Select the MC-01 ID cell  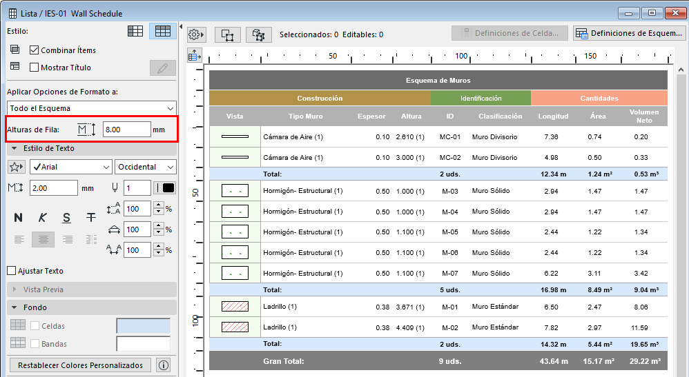click(x=450, y=137)
